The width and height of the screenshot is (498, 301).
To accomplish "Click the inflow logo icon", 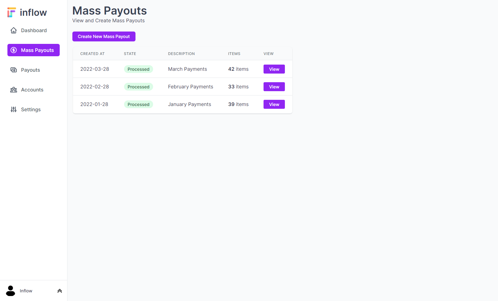I will 11,12.
